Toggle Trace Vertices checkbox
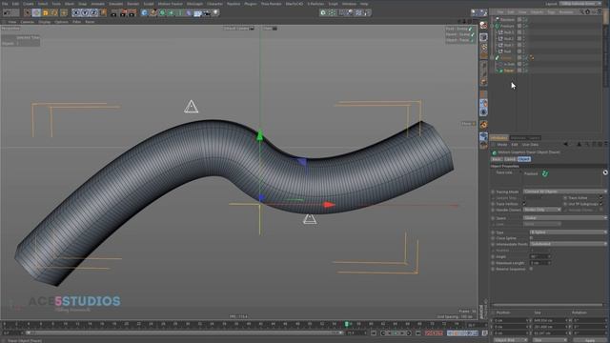This screenshot has width=610, height=343. [x=524, y=204]
